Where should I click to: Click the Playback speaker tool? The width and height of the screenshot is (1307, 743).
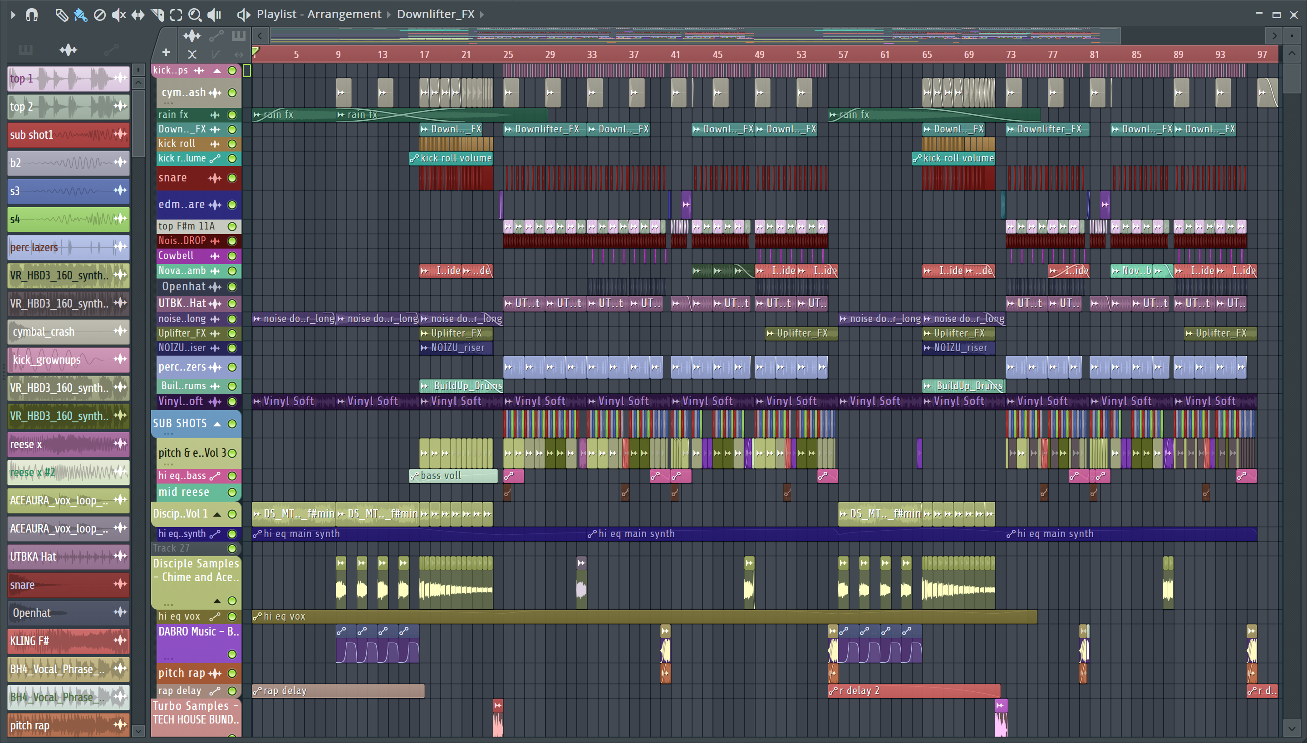tap(214, 15)
